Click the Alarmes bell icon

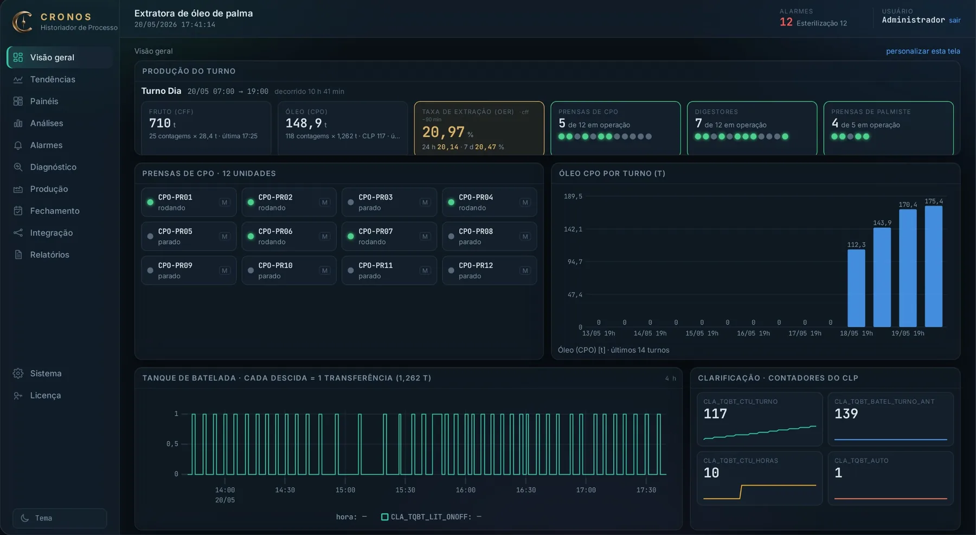[18, 145]
